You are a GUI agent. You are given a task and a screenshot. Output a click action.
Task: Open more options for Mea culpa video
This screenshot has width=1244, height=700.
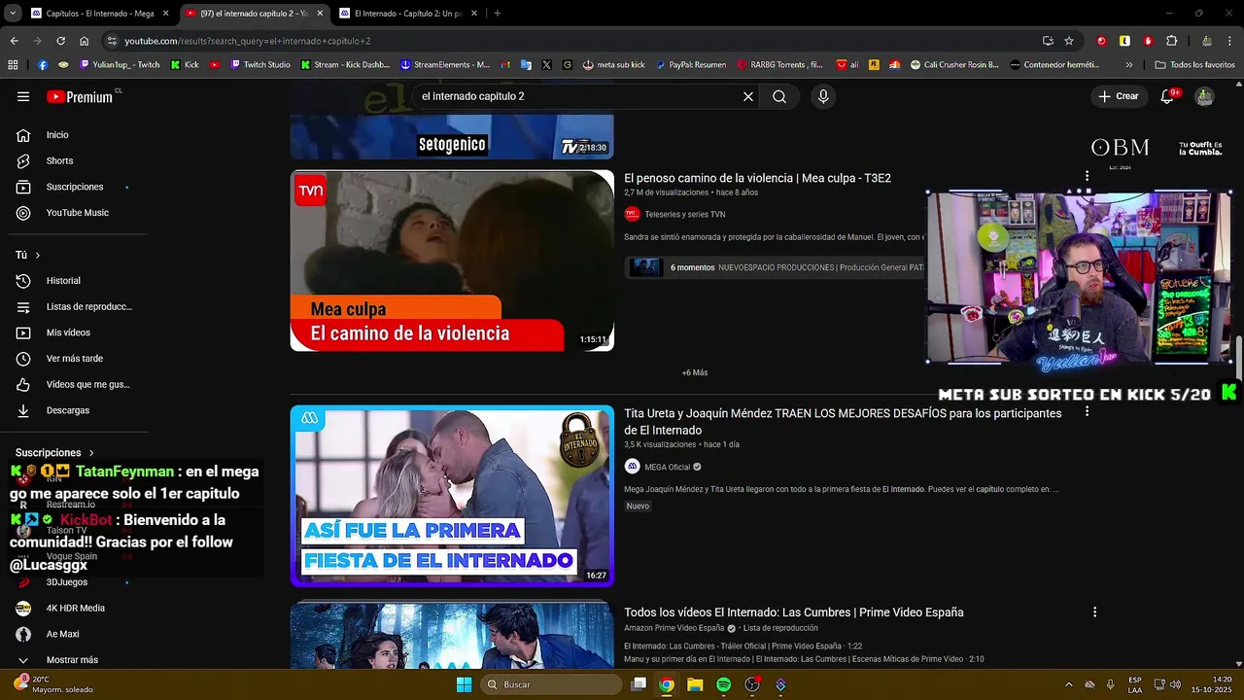(1087, 177)
